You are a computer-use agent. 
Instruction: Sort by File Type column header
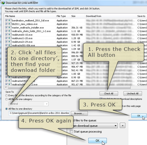(x=61, y=16)
